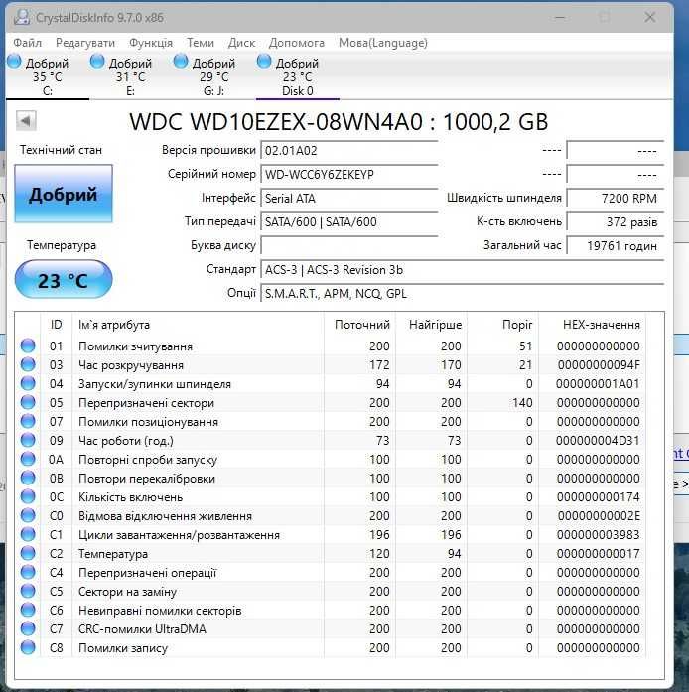
Task: Click the S.M.A.R.T., APM, NCQ, GPL field
Action: (x=462, y=294)
